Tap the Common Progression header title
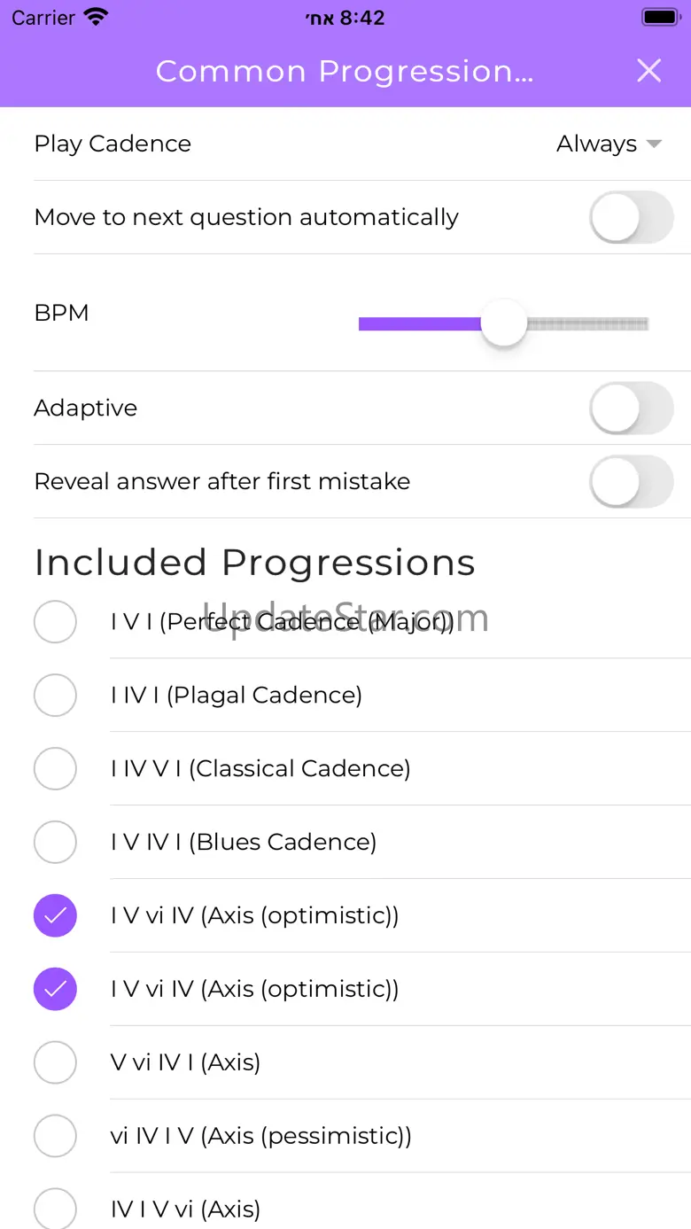The width and height of the screenshot is (691, 1229). coord(344,71)
